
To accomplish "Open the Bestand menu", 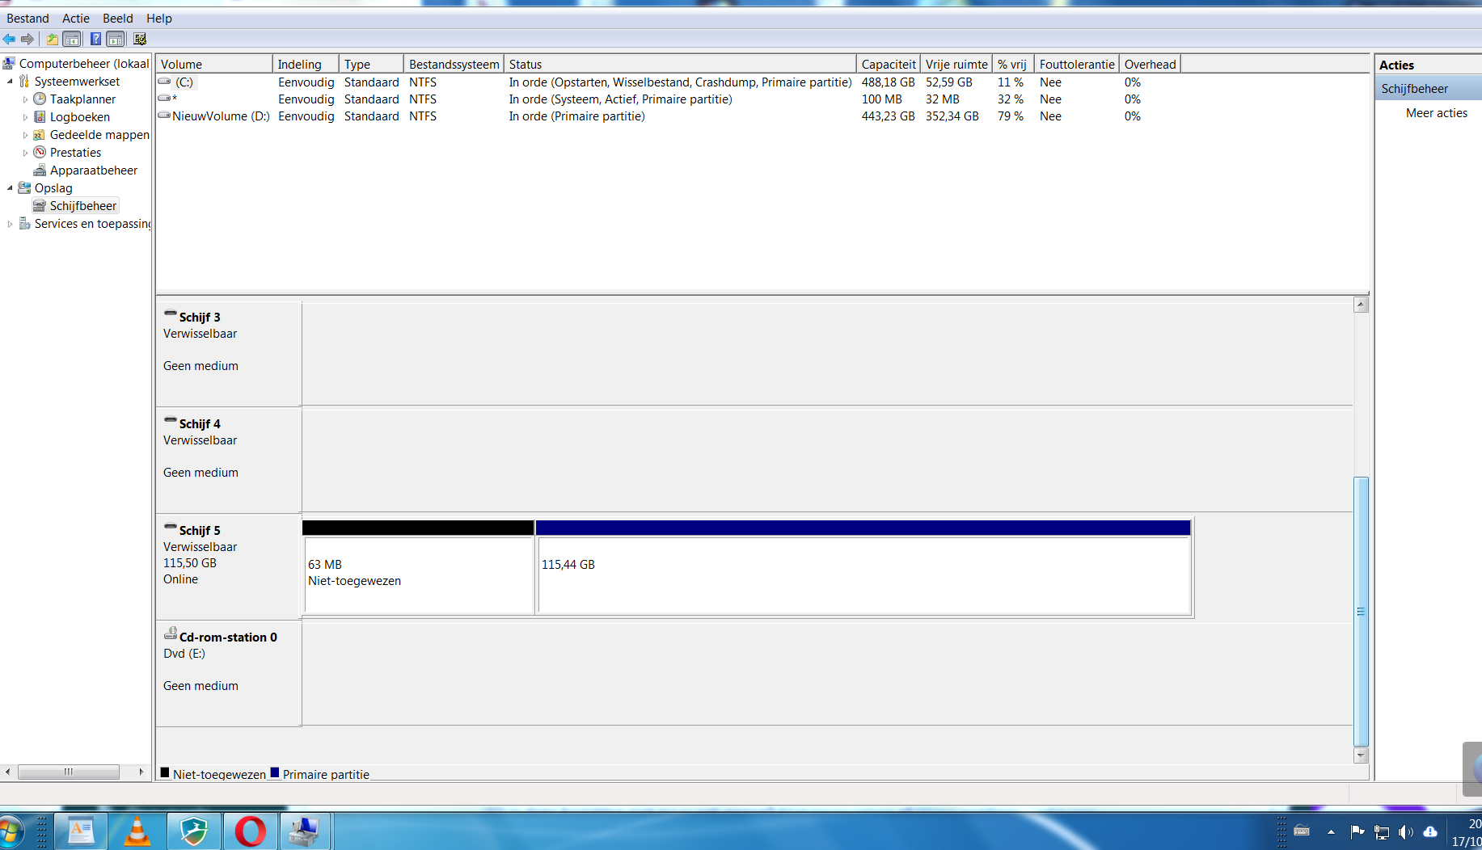I will (x=27, y=18).
